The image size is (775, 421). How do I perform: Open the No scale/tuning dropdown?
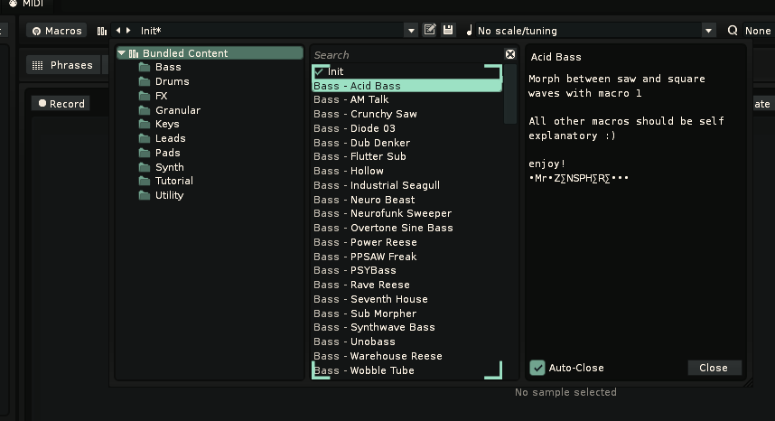[x=708, y=31]
